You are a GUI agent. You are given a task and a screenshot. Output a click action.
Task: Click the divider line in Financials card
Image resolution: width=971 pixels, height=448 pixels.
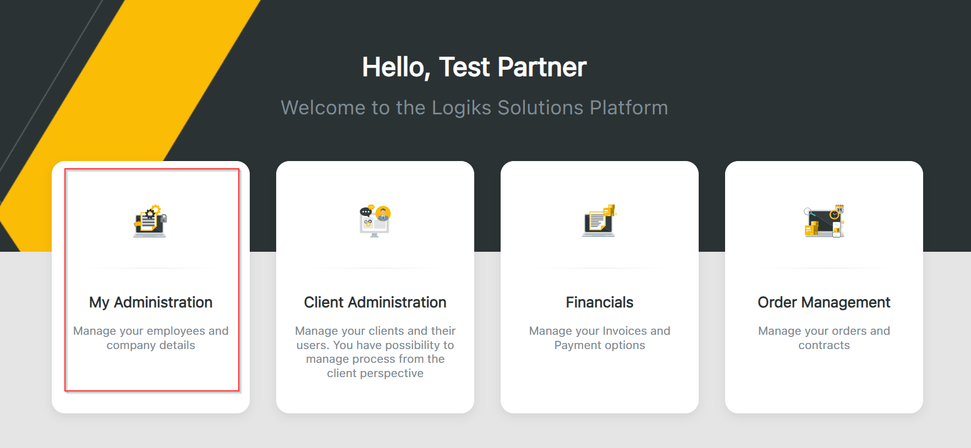(x=600, y=268)
